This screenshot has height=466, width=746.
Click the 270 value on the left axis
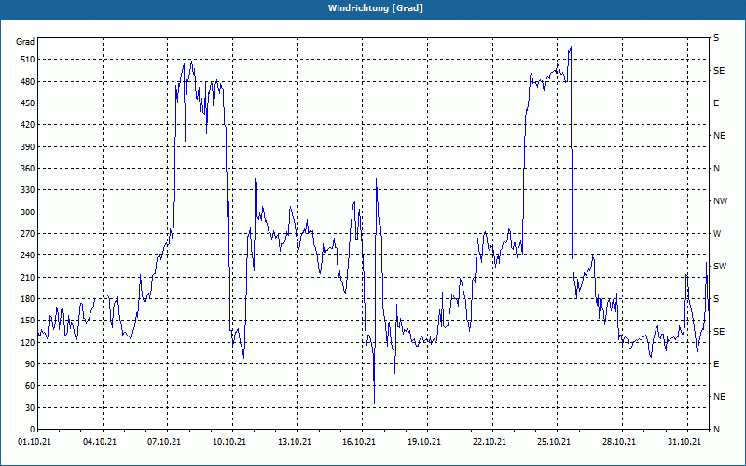point(29,234)
